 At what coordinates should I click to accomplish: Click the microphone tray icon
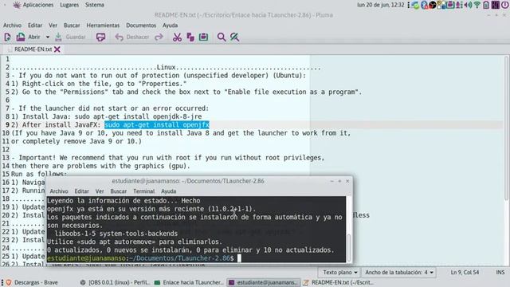pyautogui.click(x=459, y=5)
